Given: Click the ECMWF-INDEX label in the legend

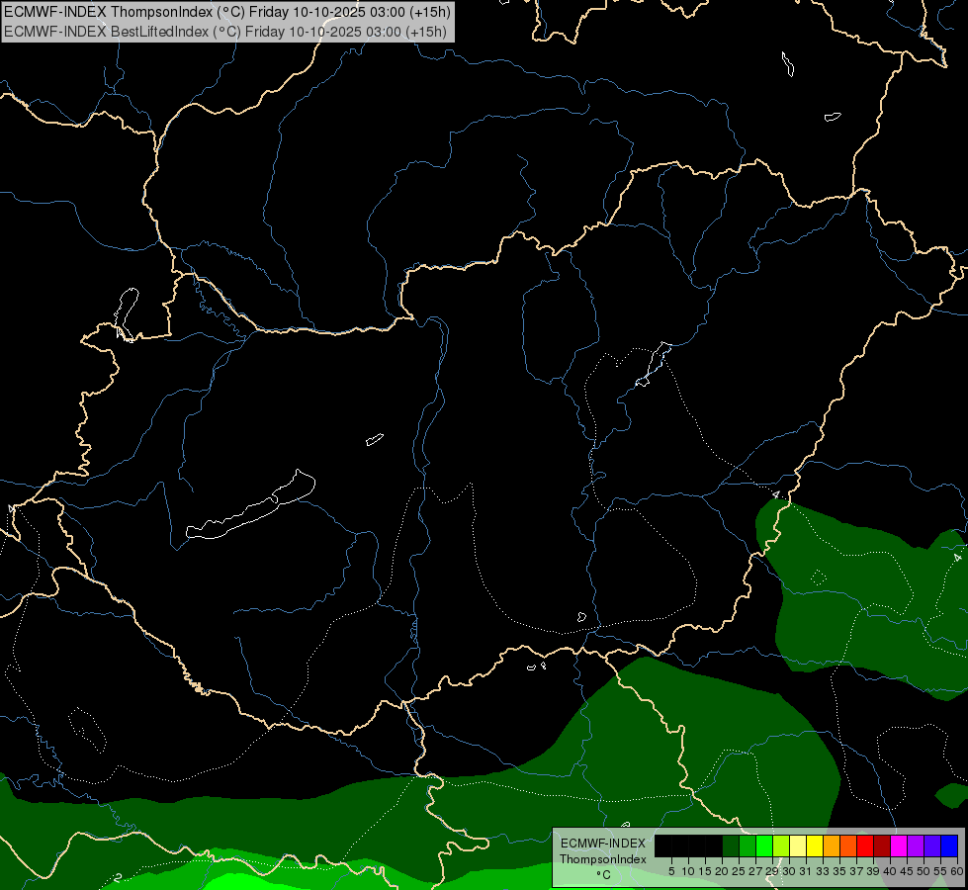Looking at the screenshot, I should click(x=603, y=844).
